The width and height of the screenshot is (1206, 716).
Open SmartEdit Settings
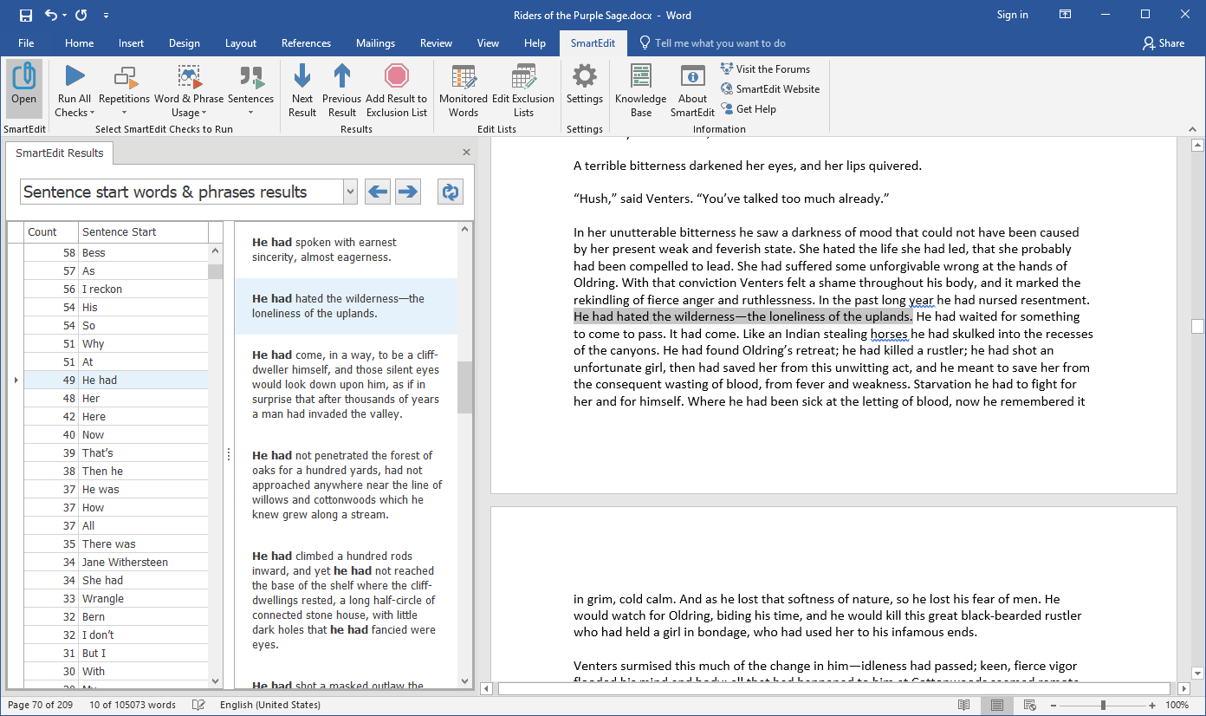point(585,89)
